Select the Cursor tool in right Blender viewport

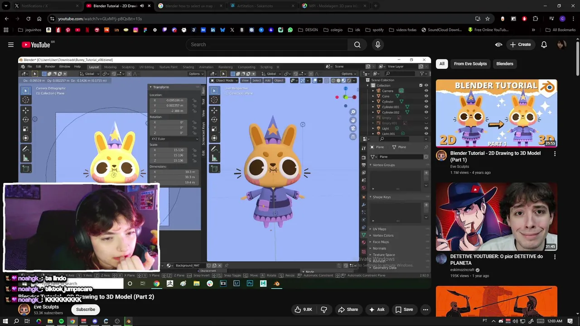(x=214, y=100)
